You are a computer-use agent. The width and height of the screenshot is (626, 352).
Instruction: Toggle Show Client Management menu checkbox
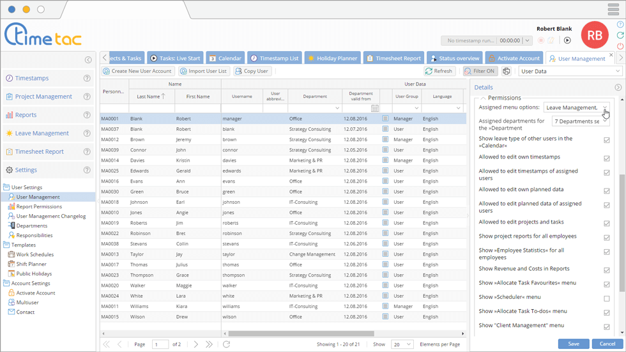coord(607,327)
